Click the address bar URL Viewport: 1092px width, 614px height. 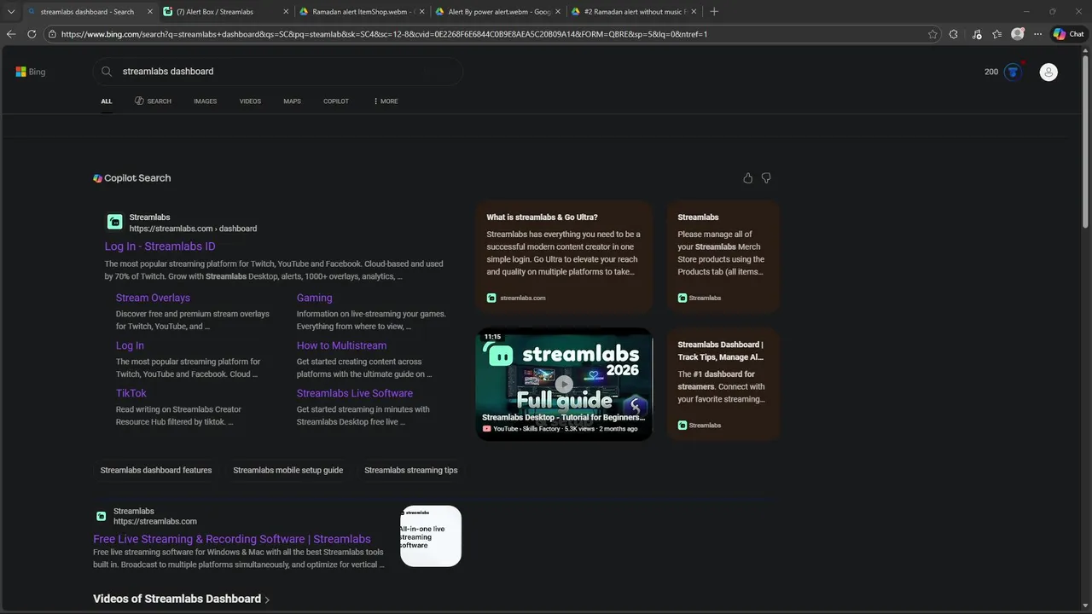(384, 34)
